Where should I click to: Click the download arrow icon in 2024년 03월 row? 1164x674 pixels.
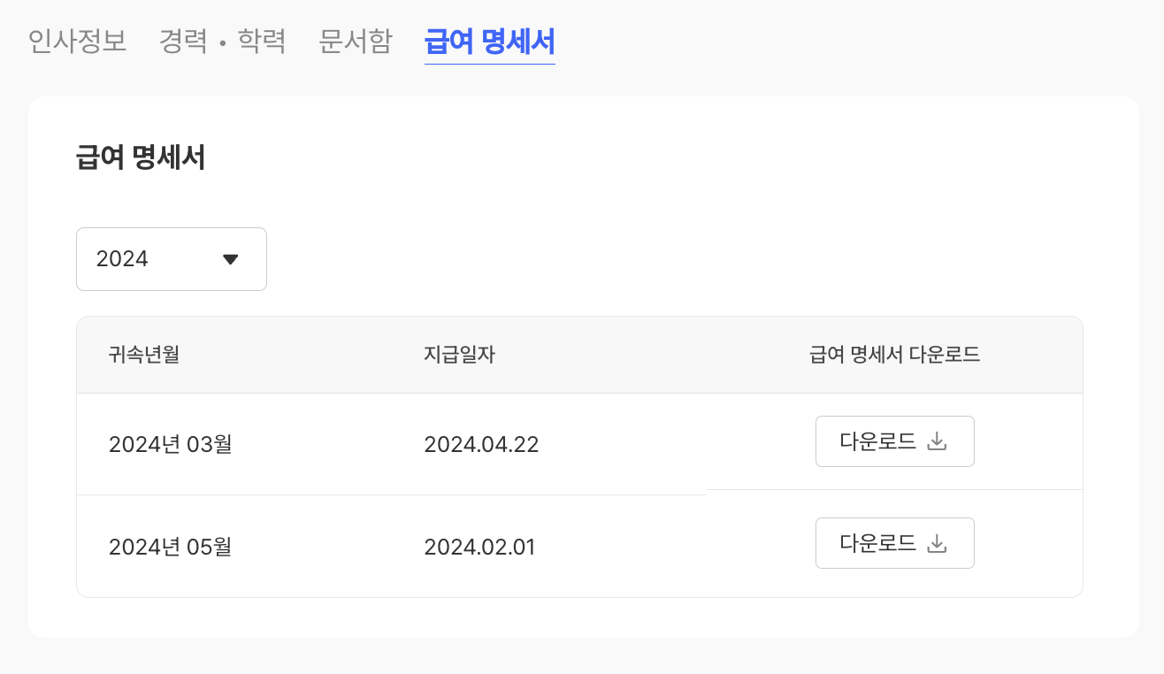tap(937, 441)
